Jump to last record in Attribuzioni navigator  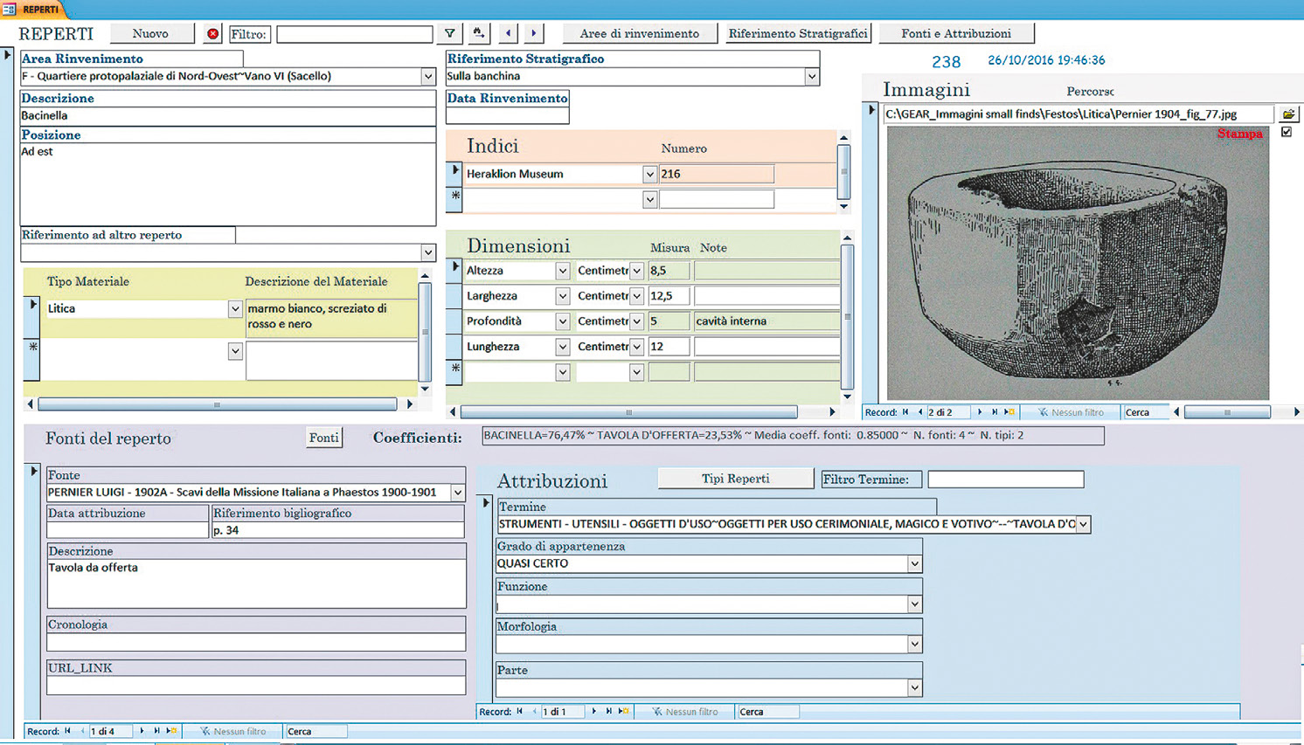click(x=609, y=712)
